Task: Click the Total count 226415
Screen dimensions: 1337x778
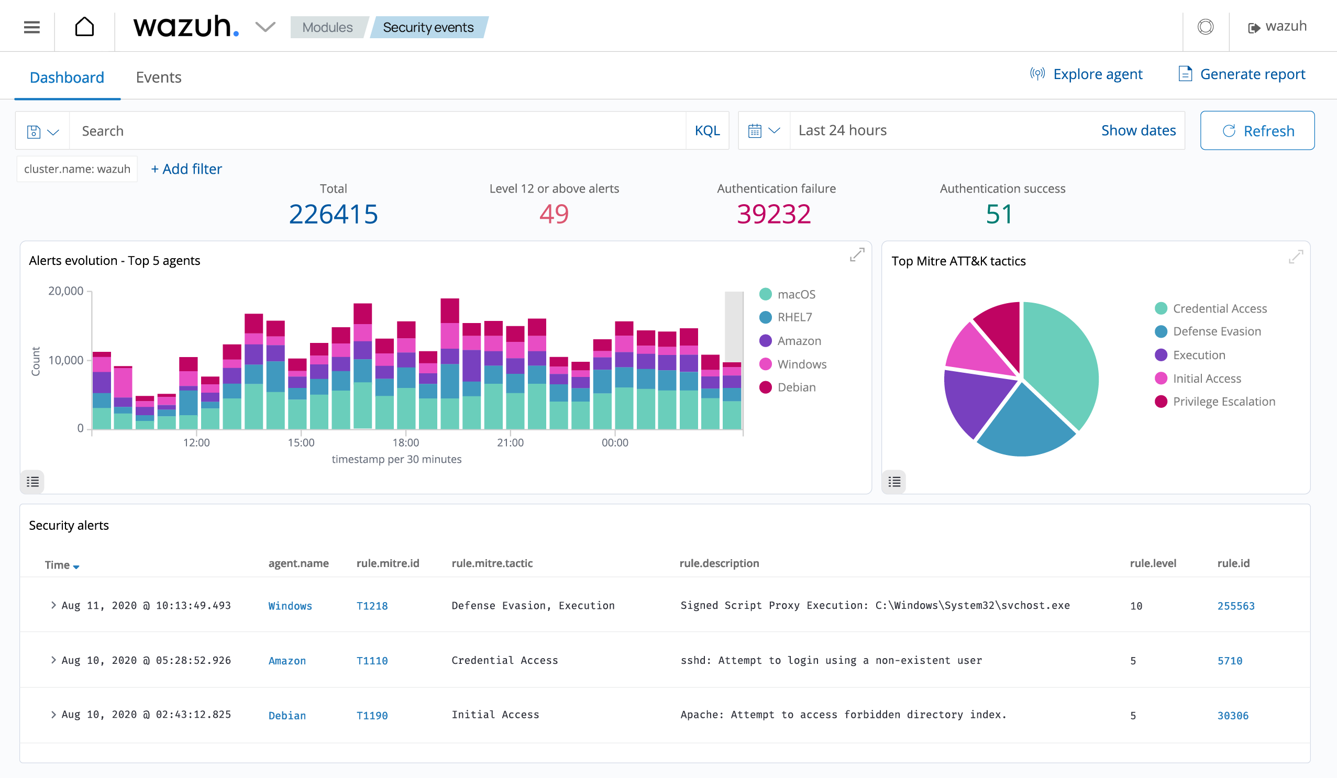Action: tap(333, 214)
